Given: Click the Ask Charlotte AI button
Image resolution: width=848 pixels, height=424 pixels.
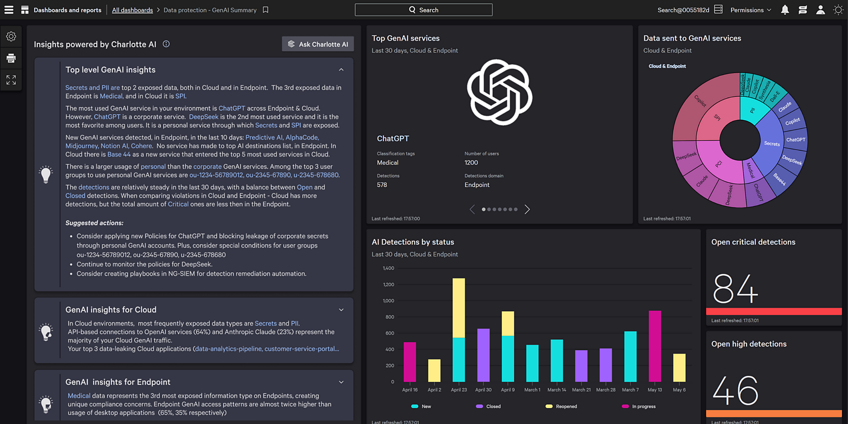Looking at the screenshot, I should [x=318, y=44].
